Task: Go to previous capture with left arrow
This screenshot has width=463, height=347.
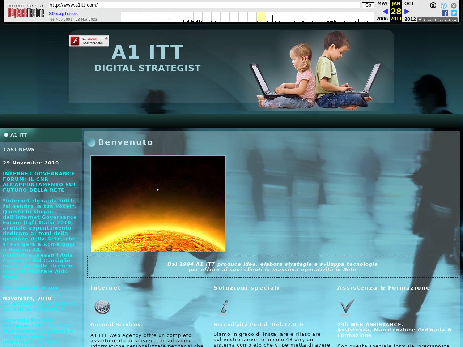Action: point(385,12)
